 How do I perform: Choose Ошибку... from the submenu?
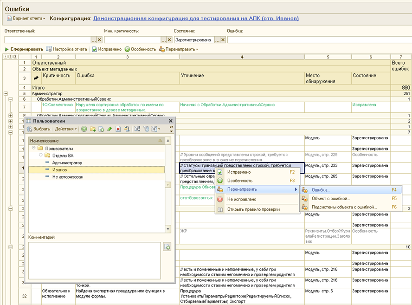click(321, 190)
